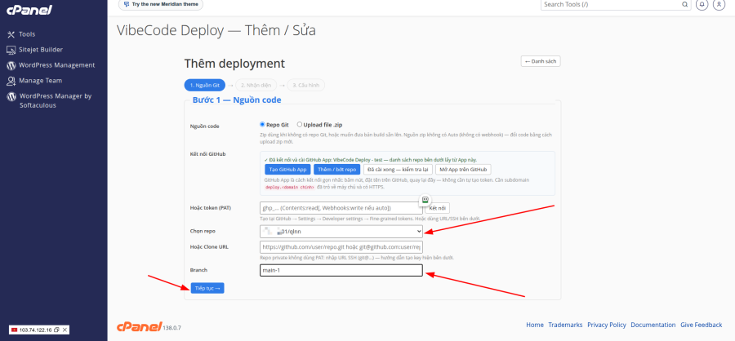This screenshot has width=735, height=341.
Task: Click the Vietnam flag icon on IP badge
Action: point(14,330)
